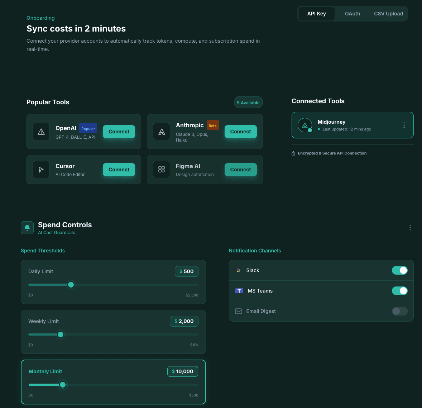
Task: Click the 5 Available badge
Action: coord(248,103)
